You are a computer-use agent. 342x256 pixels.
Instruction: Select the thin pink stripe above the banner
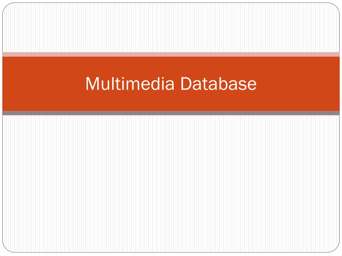[171, 54]
